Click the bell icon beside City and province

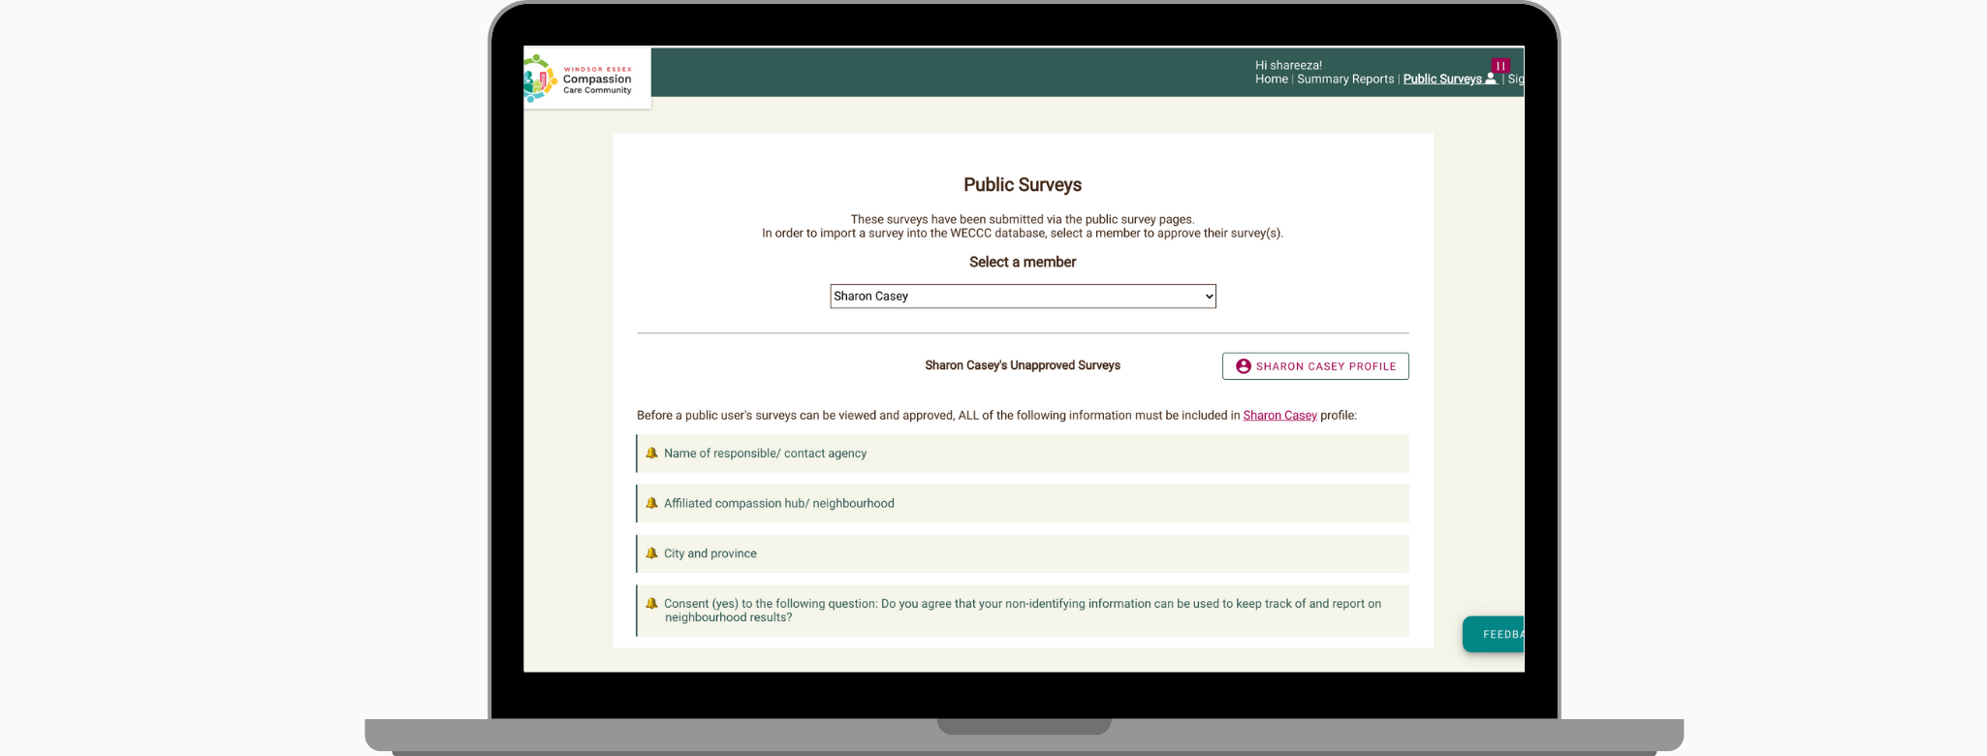click(x=651, y=553)
